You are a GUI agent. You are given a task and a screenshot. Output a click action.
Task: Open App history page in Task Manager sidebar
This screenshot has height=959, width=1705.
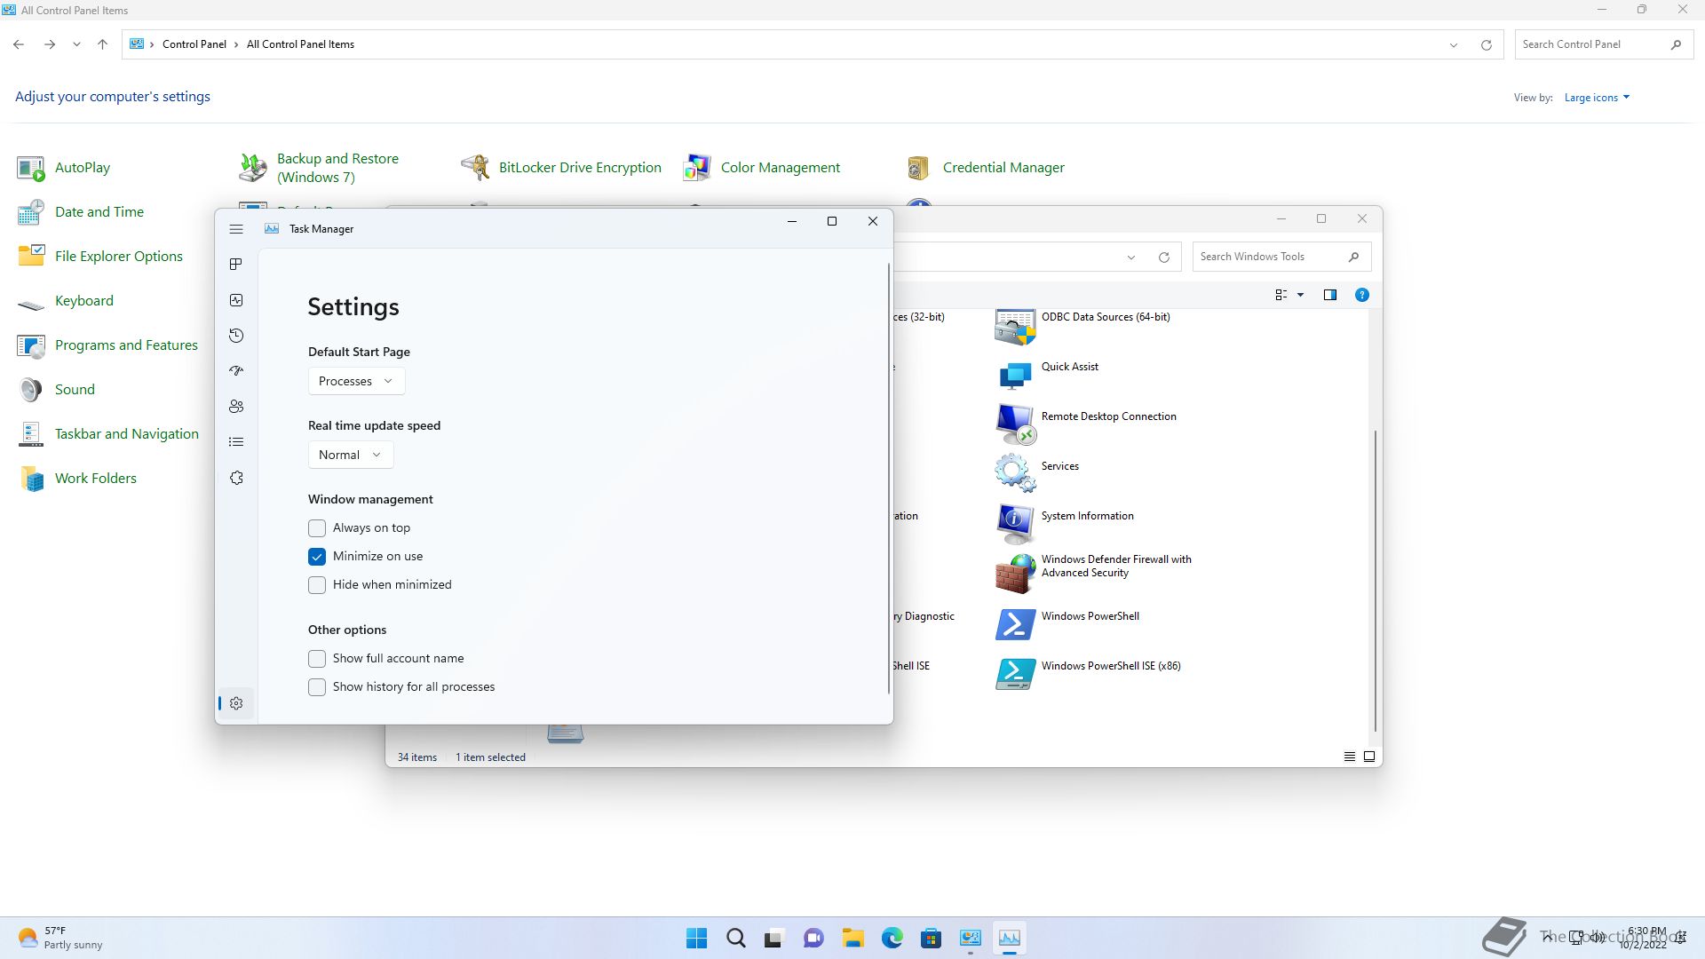coord(236,336)
